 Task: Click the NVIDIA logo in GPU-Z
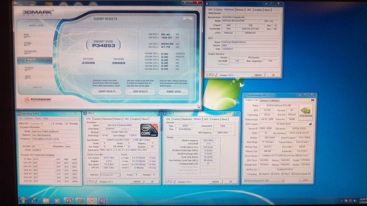coord(306,112)
